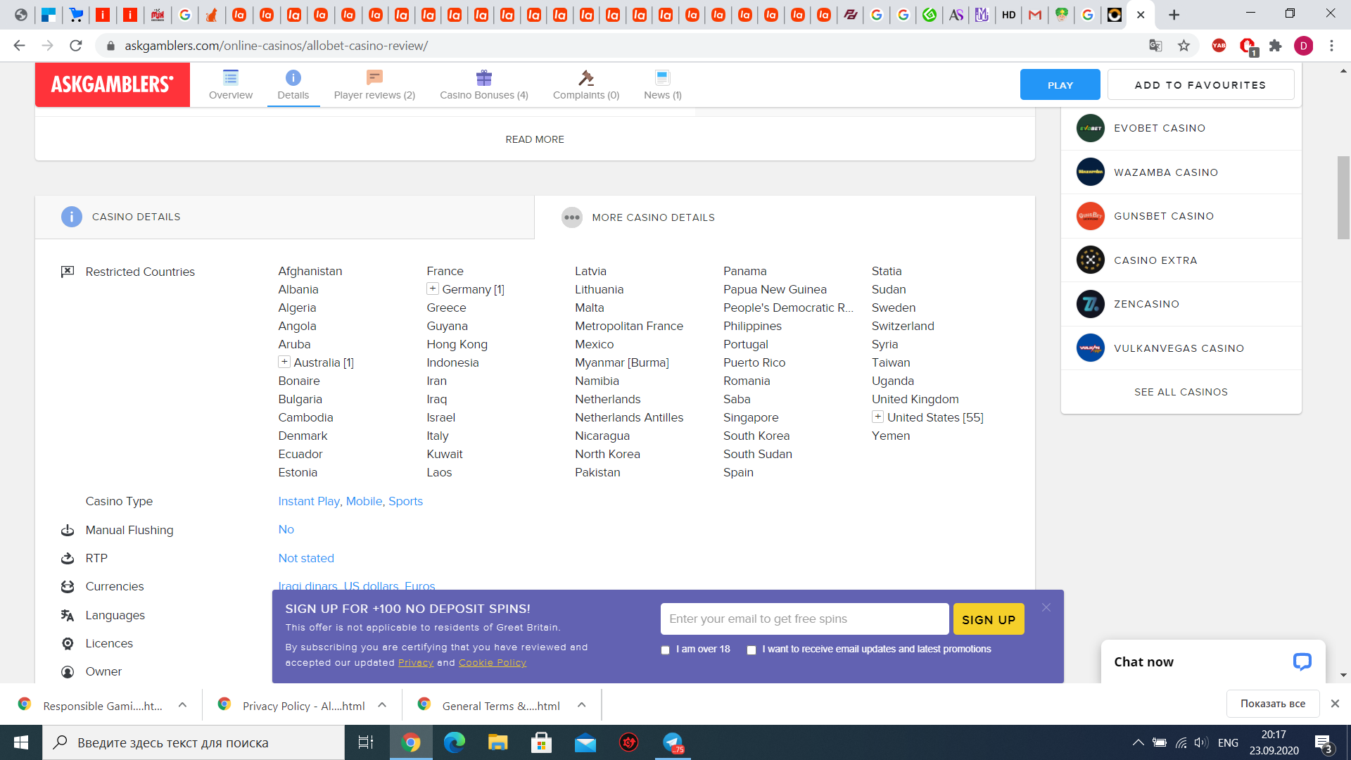Image resolution: width=1351 pixels, height=760 pixels.
Task: Expand Germany restricted regions
Action: coord(433,289)
